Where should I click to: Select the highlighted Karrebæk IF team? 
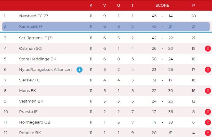coord(30,26)
